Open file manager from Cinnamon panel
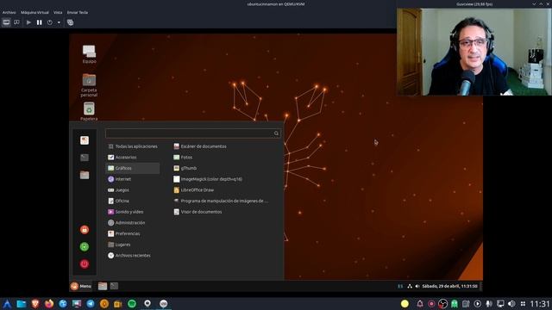 [103, 286]
